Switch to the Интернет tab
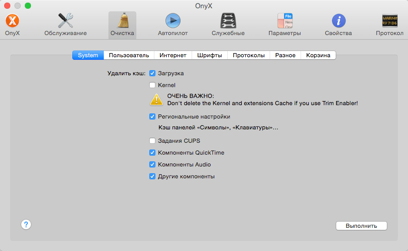Viewport: 408px width, 251px height. pos(173,55)
